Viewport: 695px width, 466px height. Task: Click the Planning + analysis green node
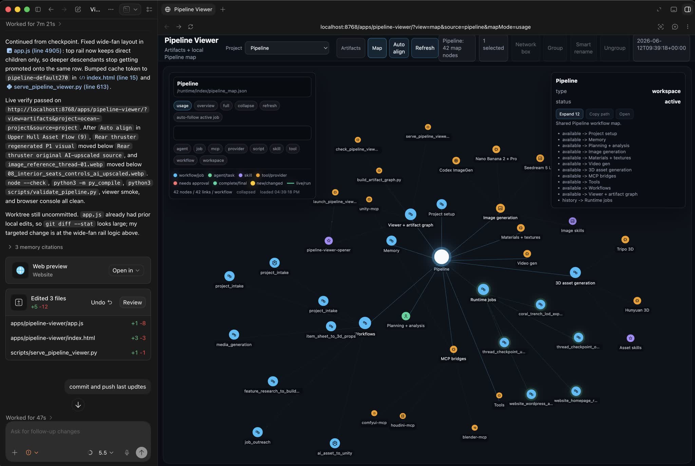coord(406,316)
